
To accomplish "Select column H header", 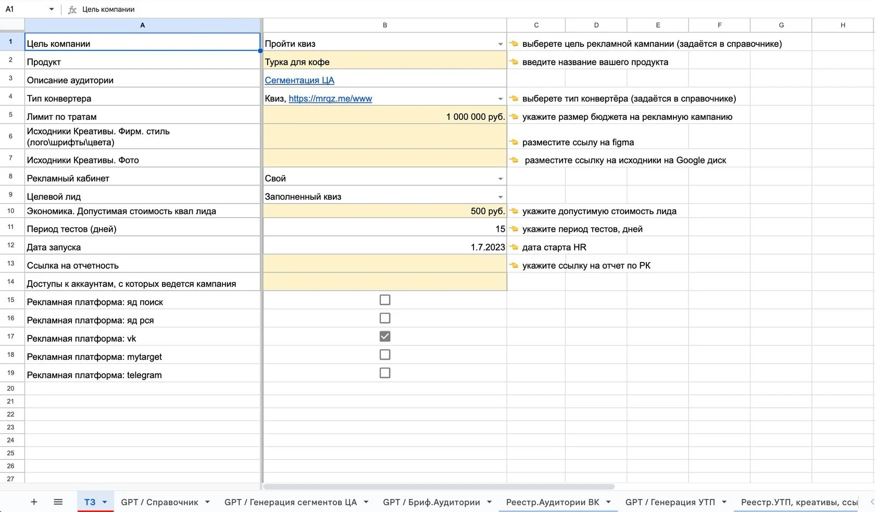I will tap(843, 25).
